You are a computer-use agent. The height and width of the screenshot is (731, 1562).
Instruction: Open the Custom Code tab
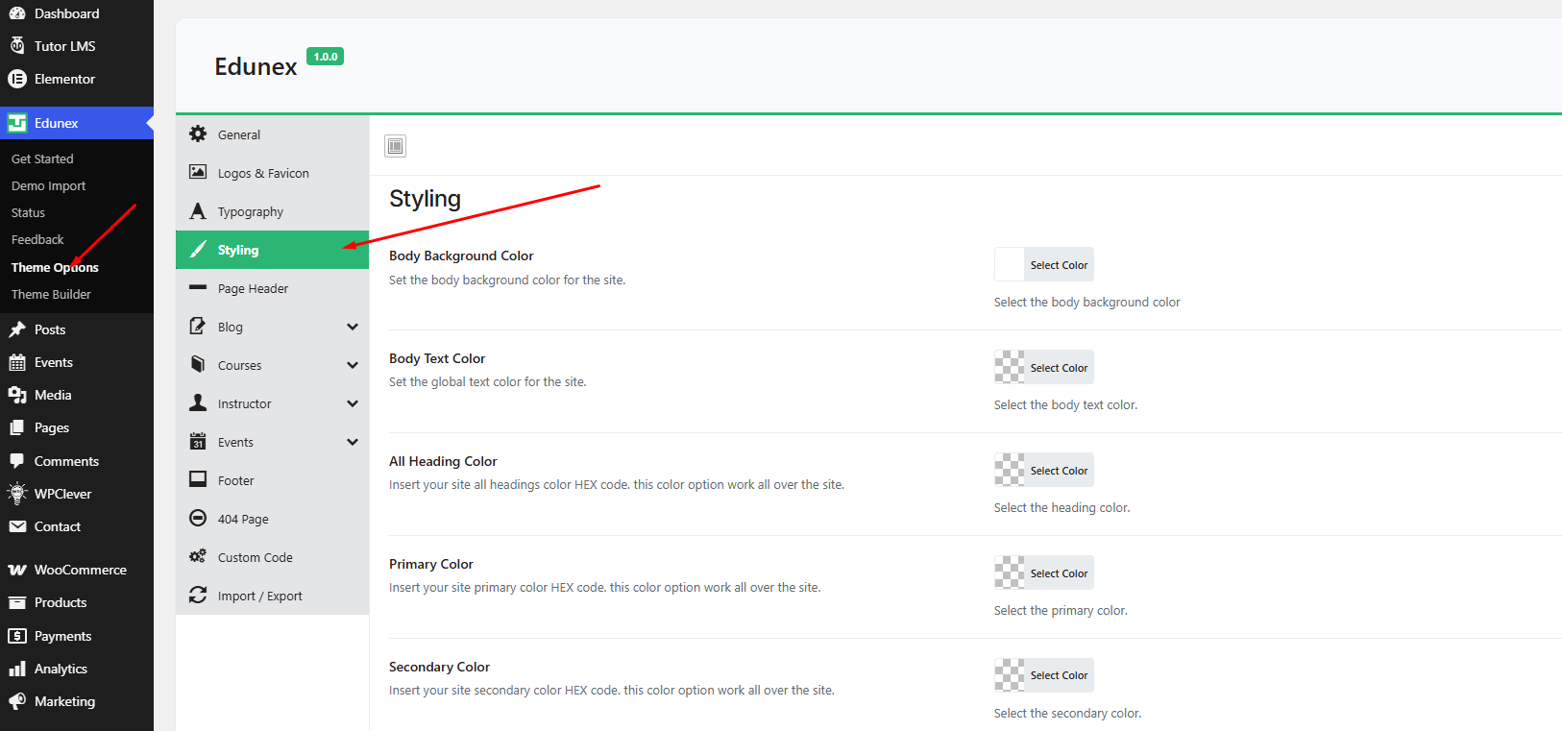click(x=273, y=557)
